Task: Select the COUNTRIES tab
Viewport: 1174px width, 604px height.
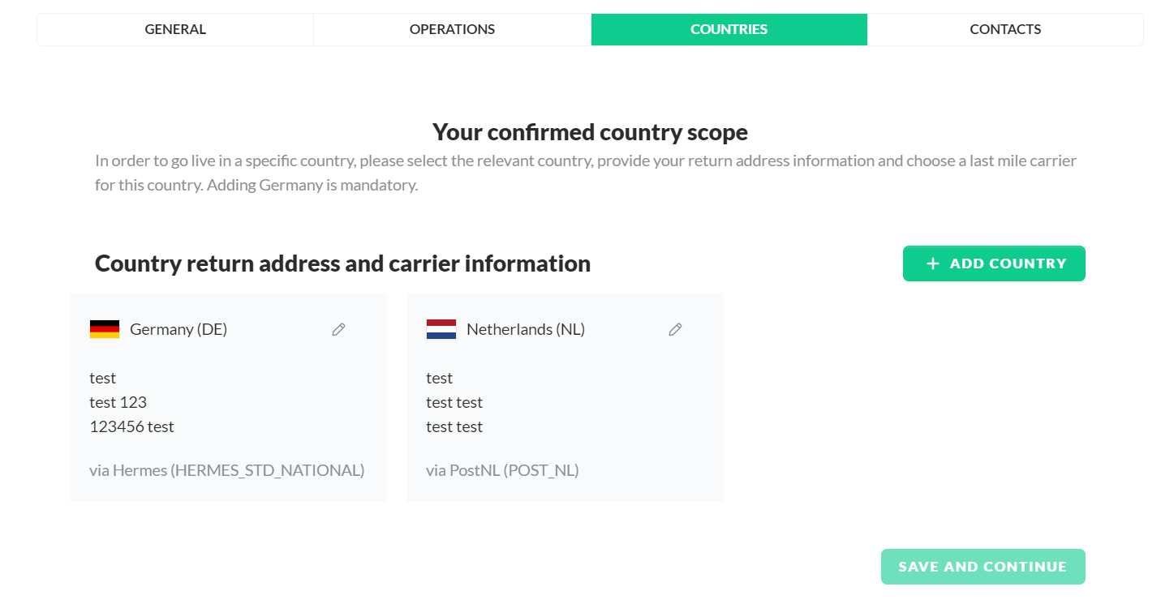Action: pos(728,29)
